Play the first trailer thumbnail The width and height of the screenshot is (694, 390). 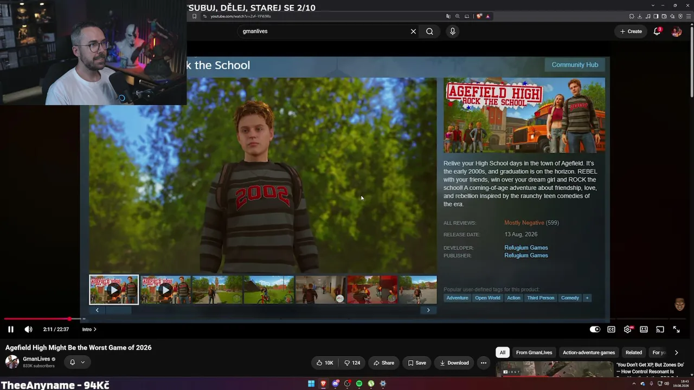point(114,290)
